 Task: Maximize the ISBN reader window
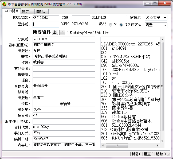coord(155,3)
